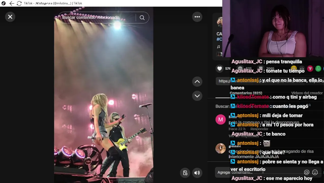This screenshot has height=183, width=324.
Task: Reload the page with refresh icon
Action: [x=19, y=3]
